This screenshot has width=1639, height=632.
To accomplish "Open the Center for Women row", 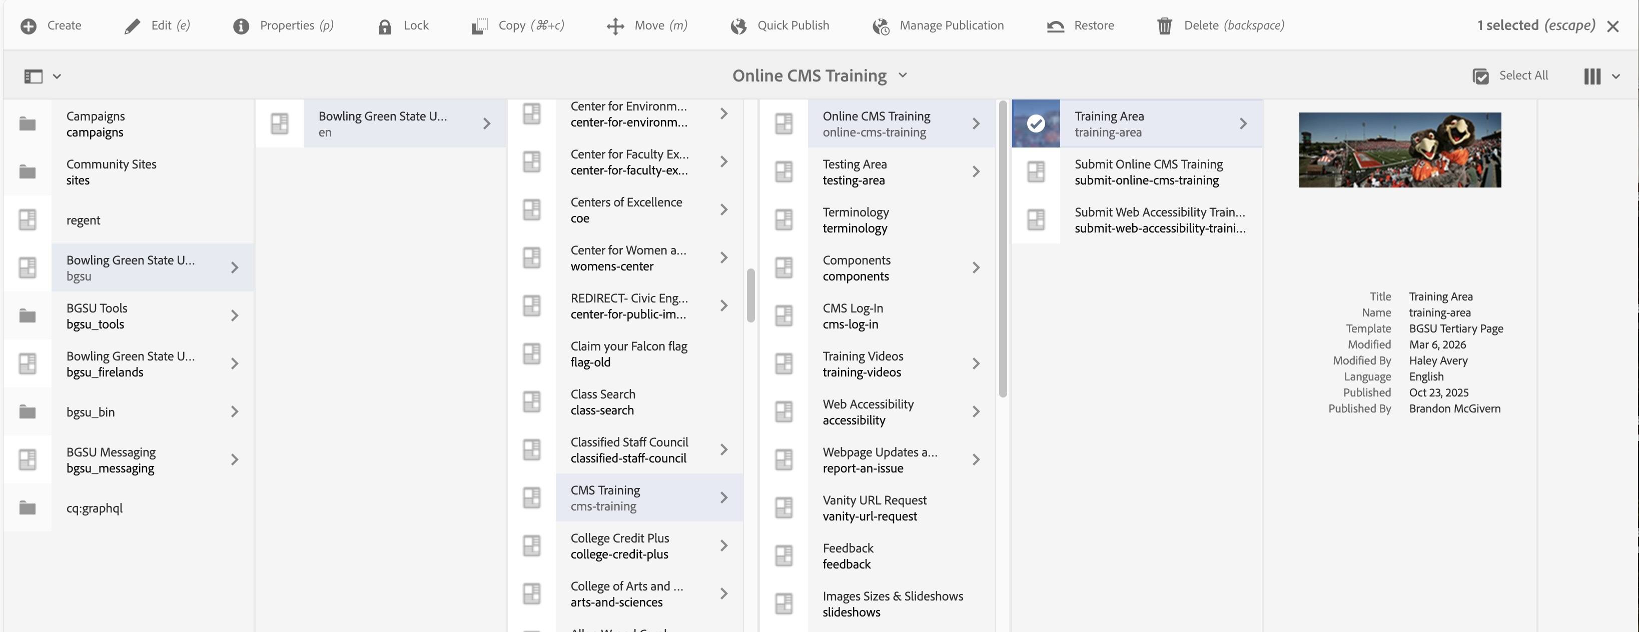I will [626, 257].
